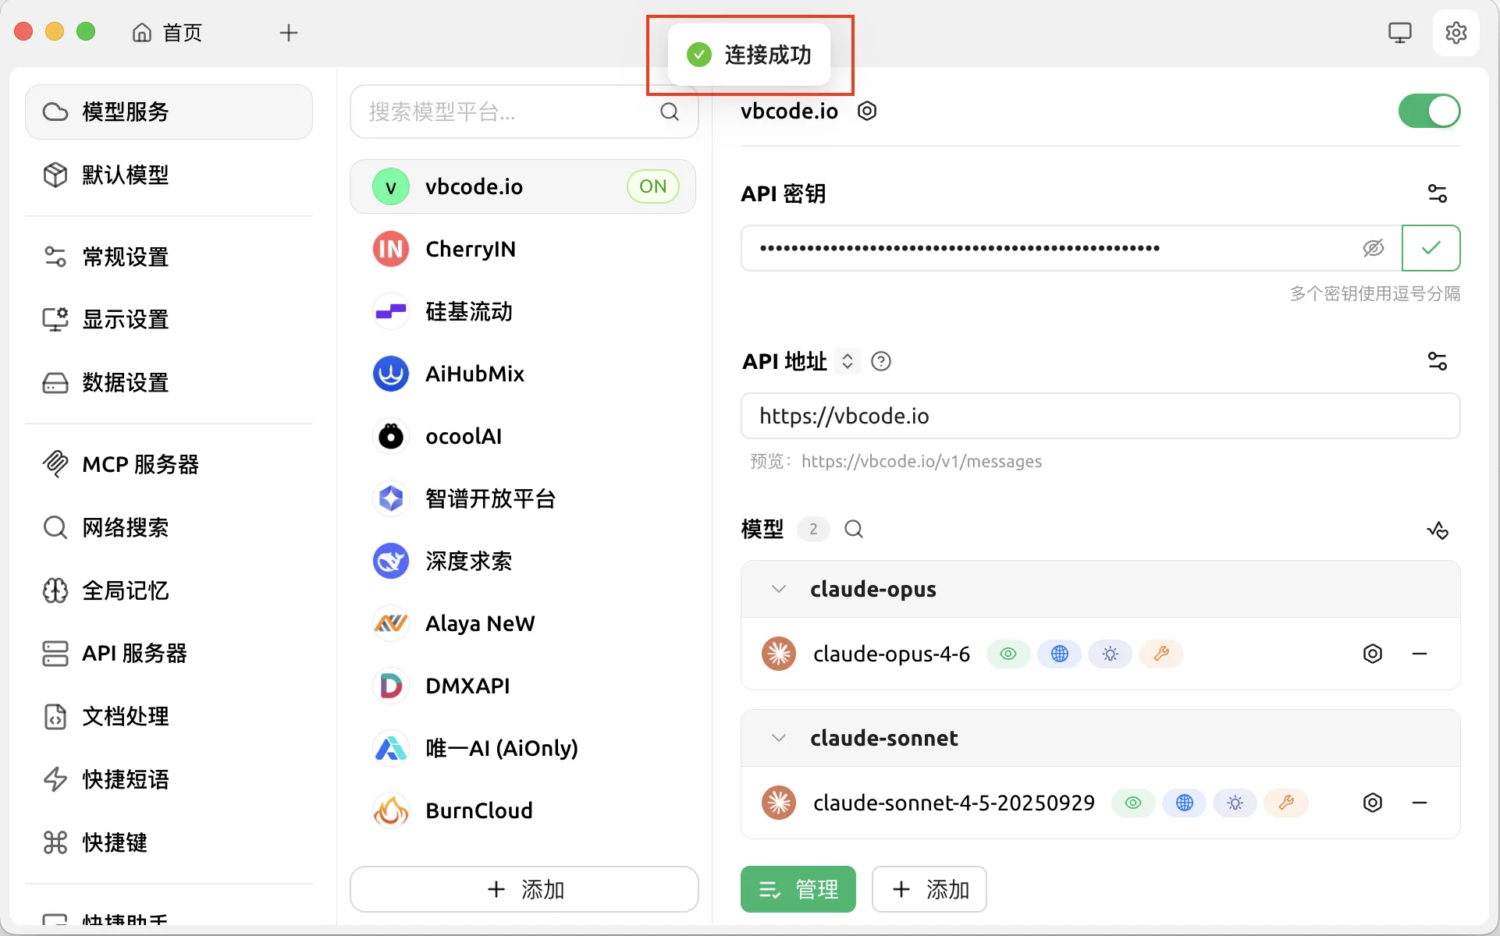Viewport: 1500px width, 936px height.
Task: Remove claude-sonnet-4-5-20250929 with minus icon
Action: 1420,803
